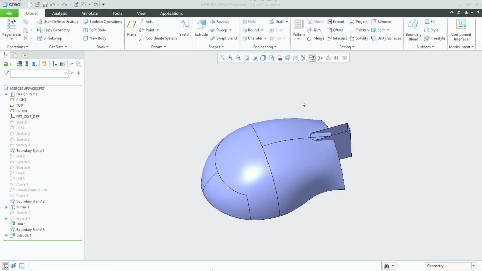Viewport: 482px width, 271px height.
Task: Click the Regenerate button
Action: pyautogui.click(x=11, y=28)
